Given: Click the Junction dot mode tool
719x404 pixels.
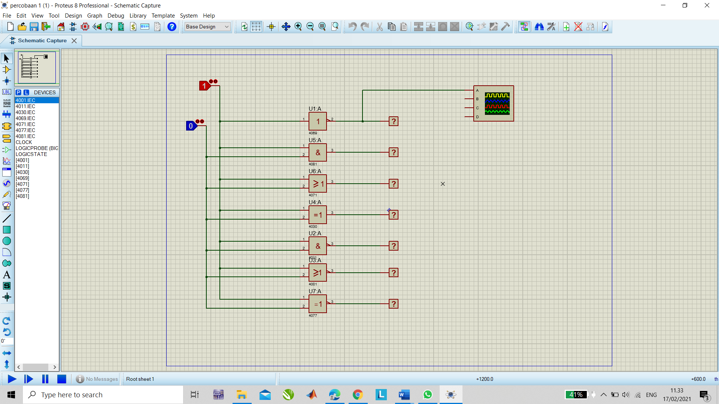Looking at the screenshot, I should (6, 81).
